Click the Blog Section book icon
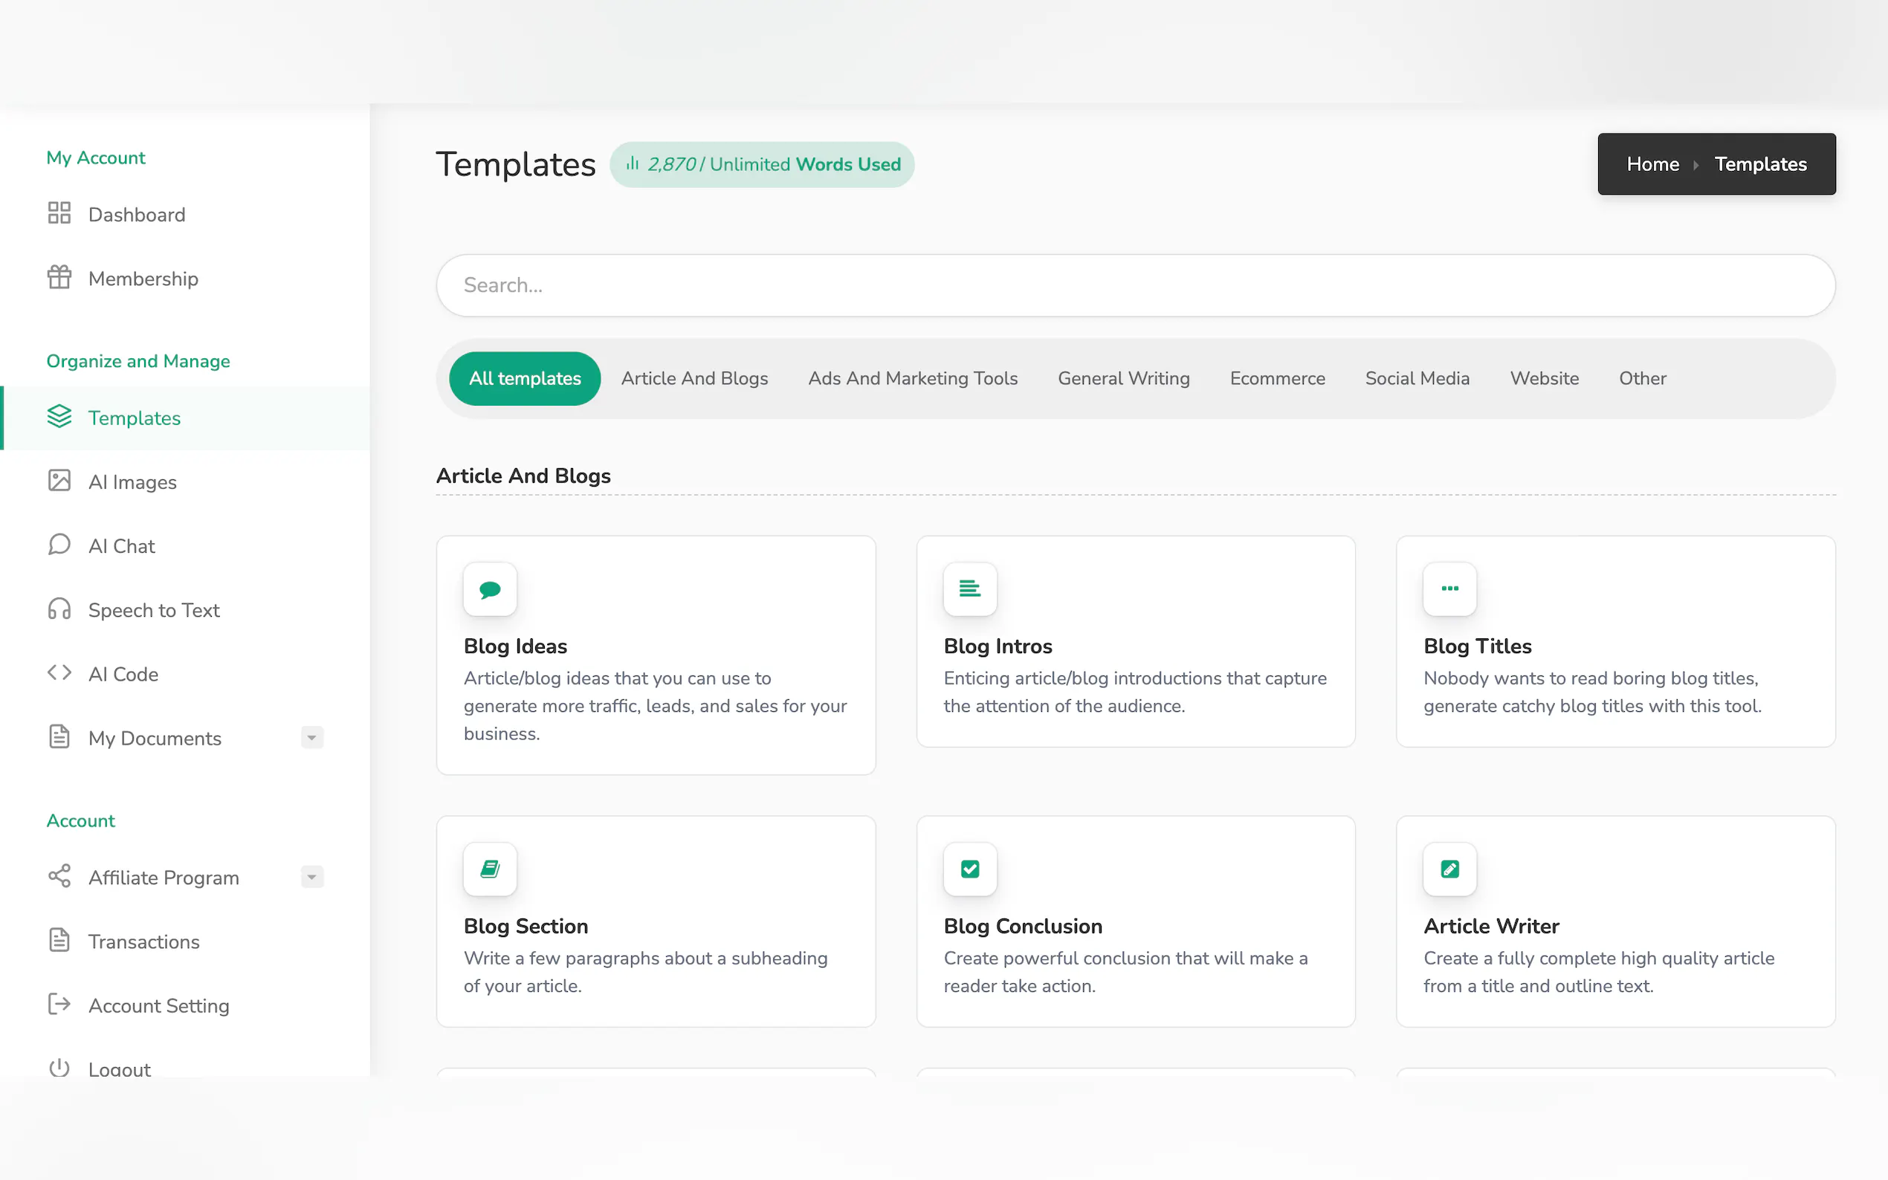This screenshot has height=1180, width=1888. [x=489, y=869]
